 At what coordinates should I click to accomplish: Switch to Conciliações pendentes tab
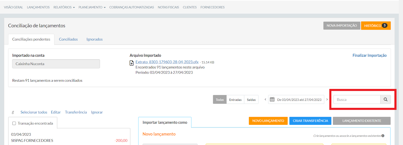coord(31,39)
